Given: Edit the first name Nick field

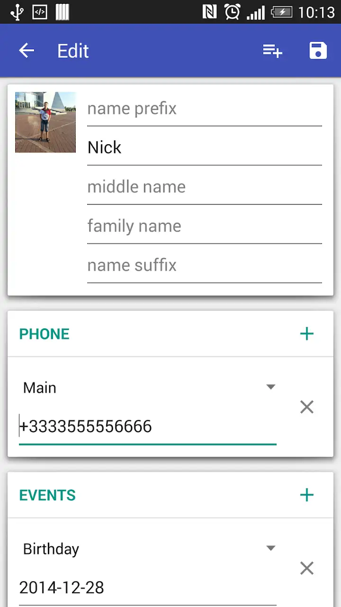Looking at the screenshot, I should point(205,147).
